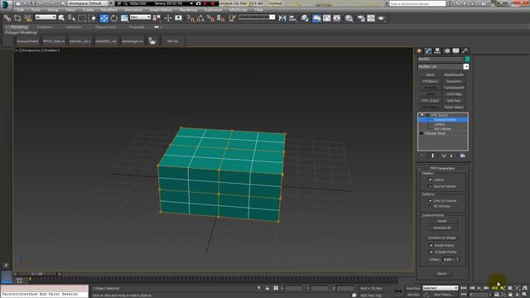Collapse FFD 3x3x3 in modifier stack
Screen dimensions: 530x298
[428, 115]
